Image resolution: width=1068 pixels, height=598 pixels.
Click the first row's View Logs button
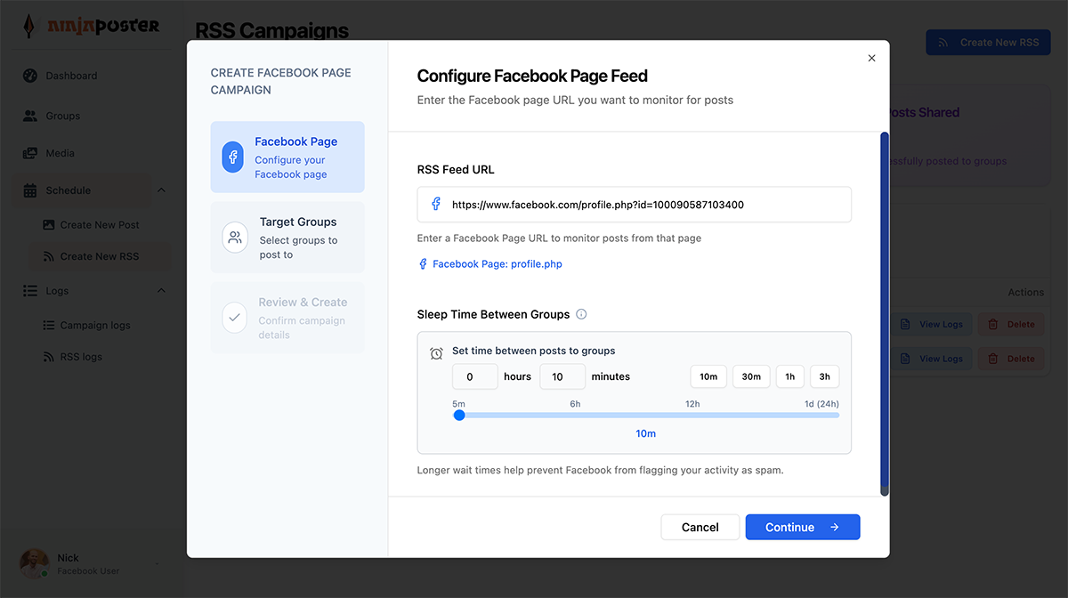931,325
